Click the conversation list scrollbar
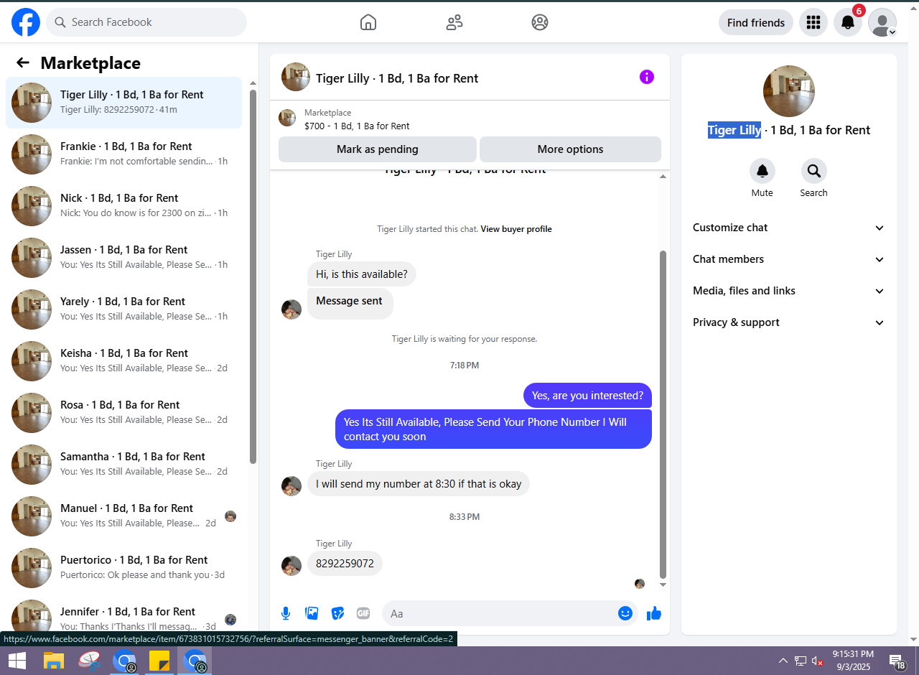Screen dimensions: 919x675 (x=253, y=276)
